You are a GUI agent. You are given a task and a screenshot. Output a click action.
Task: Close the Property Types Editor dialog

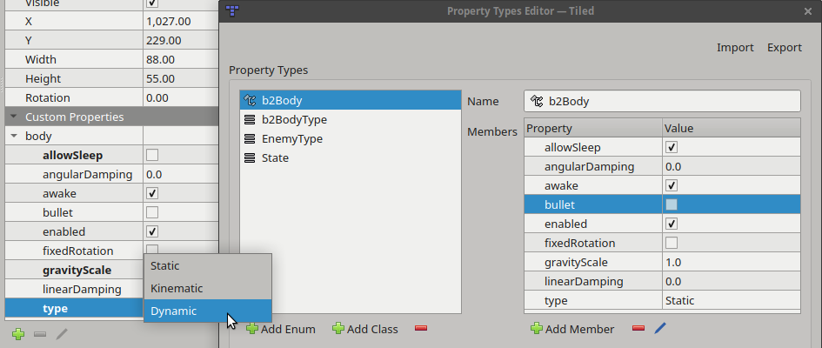pyautogui.click(x=807, y=11)
